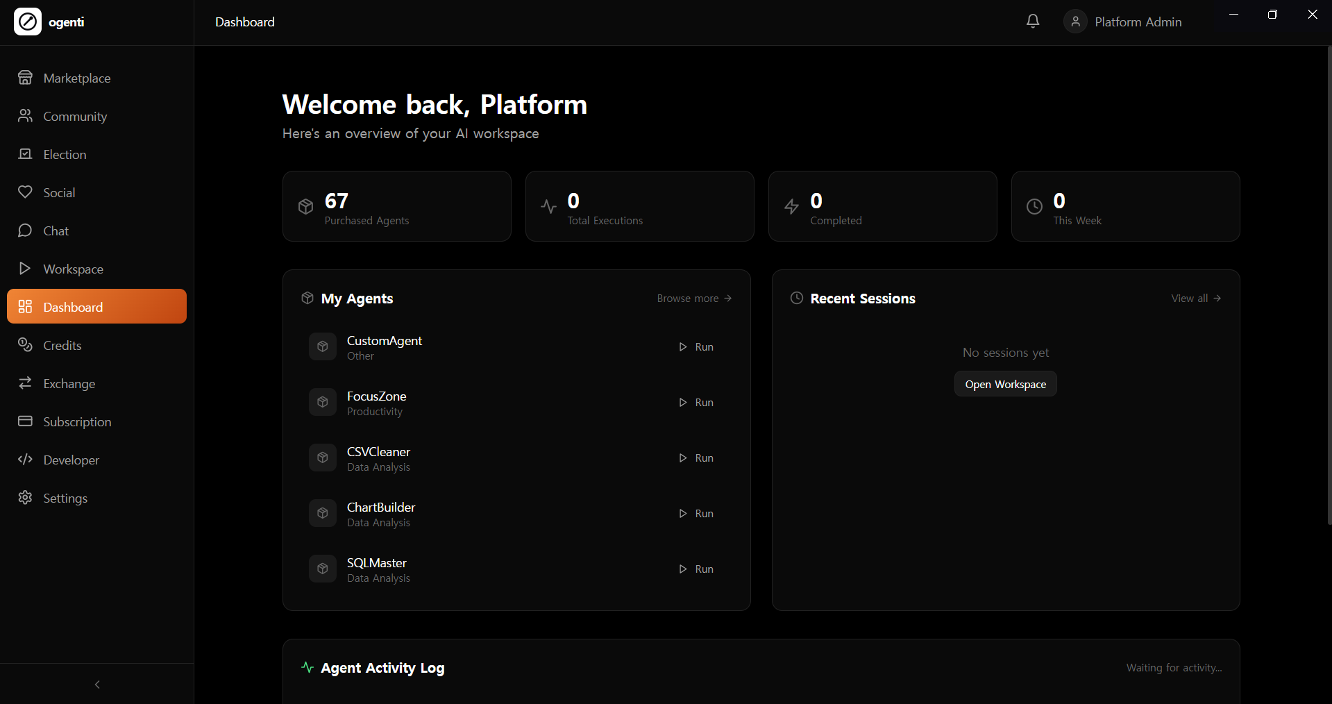Go to the Credits page

pyautogui.click(x=62, y=345)
